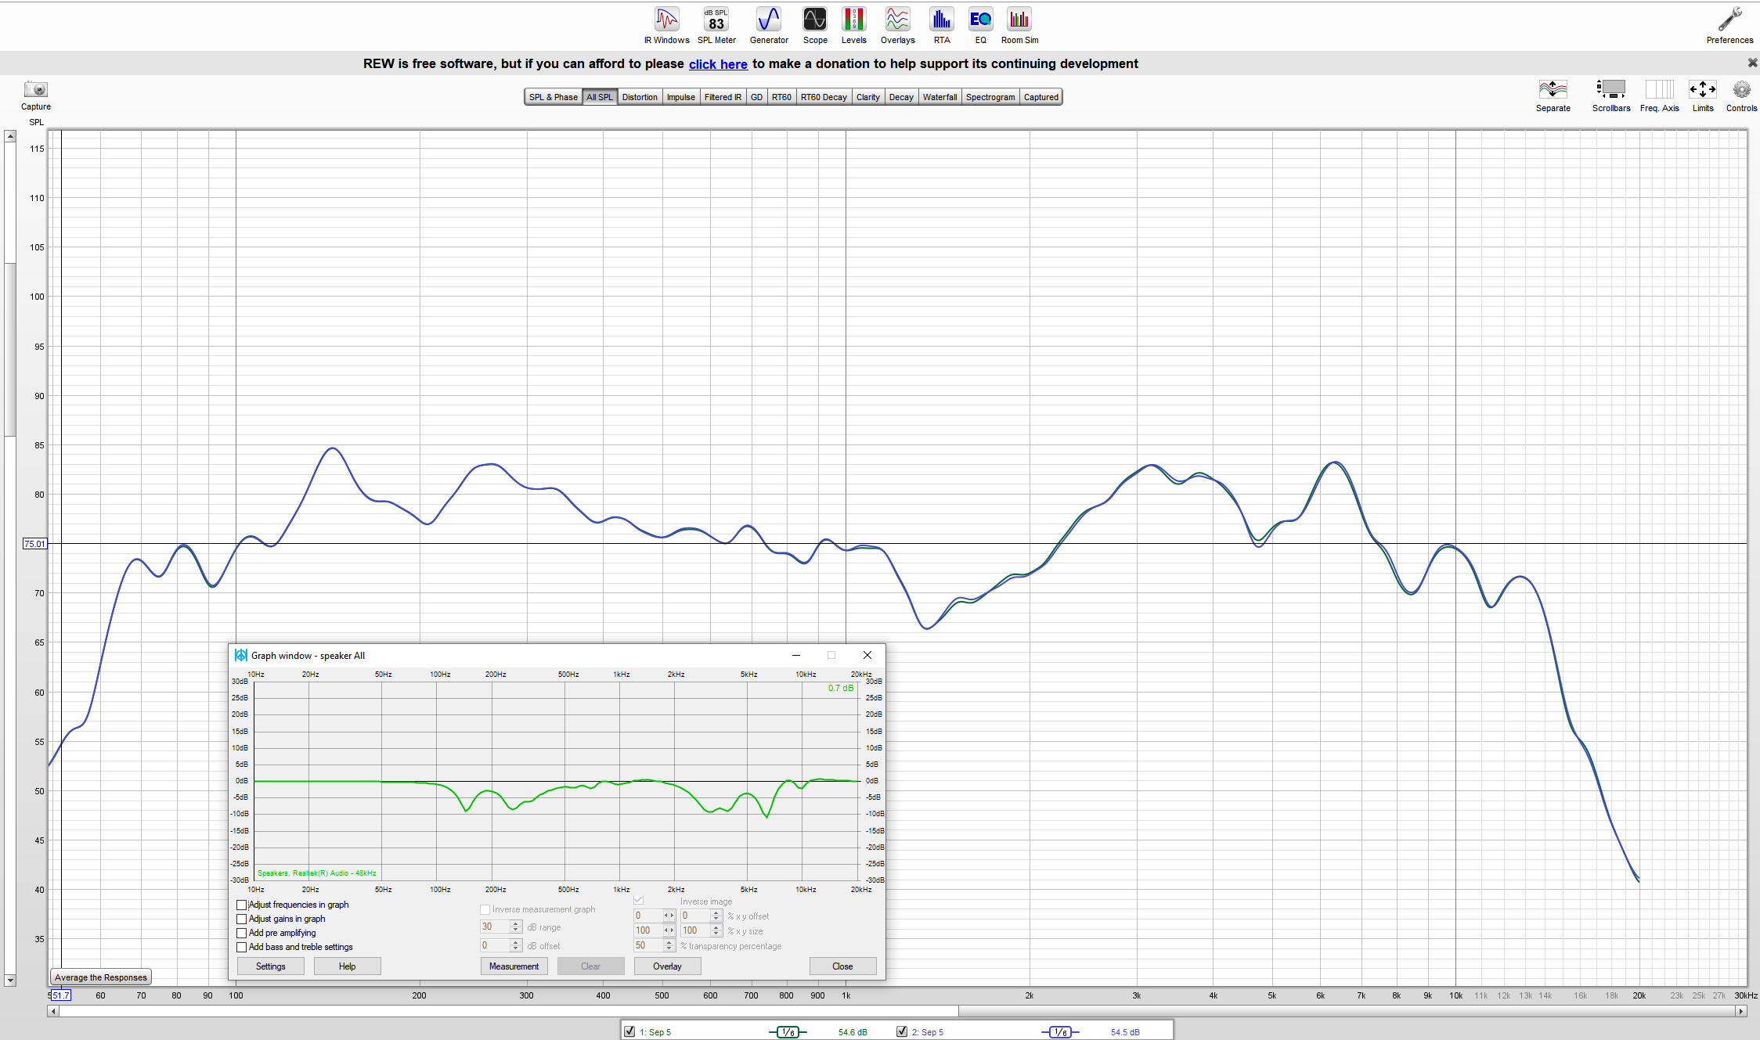Click transparency percentage stepper arrows
This screenshot has height=1040, width=1760.
669,945
